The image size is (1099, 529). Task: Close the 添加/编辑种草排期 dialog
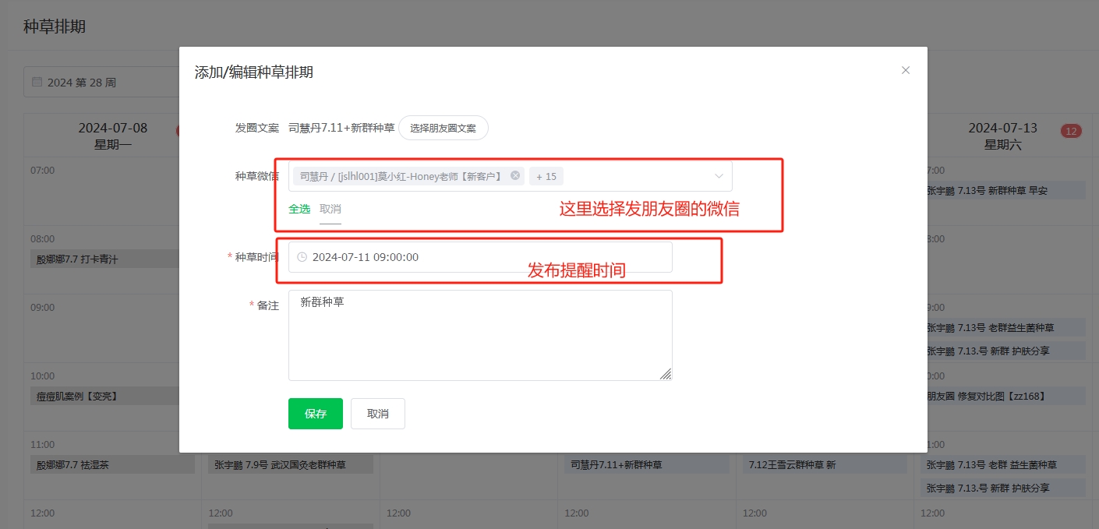click(x=906, y=70)
